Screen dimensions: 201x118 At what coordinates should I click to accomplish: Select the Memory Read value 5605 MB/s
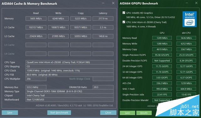(x=36, y=19)
